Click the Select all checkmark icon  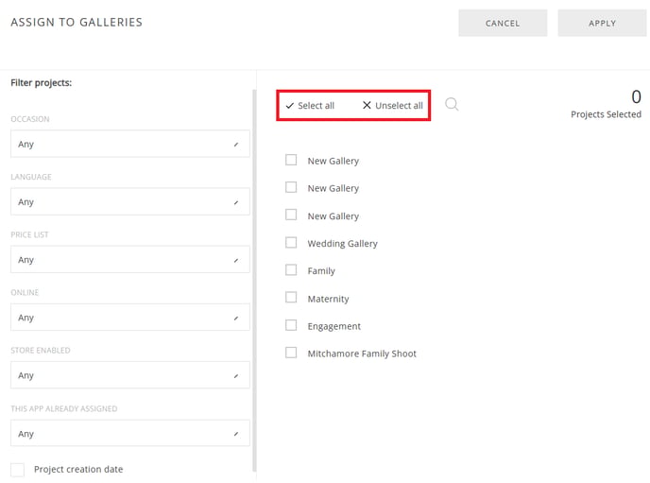click(290, 106)
